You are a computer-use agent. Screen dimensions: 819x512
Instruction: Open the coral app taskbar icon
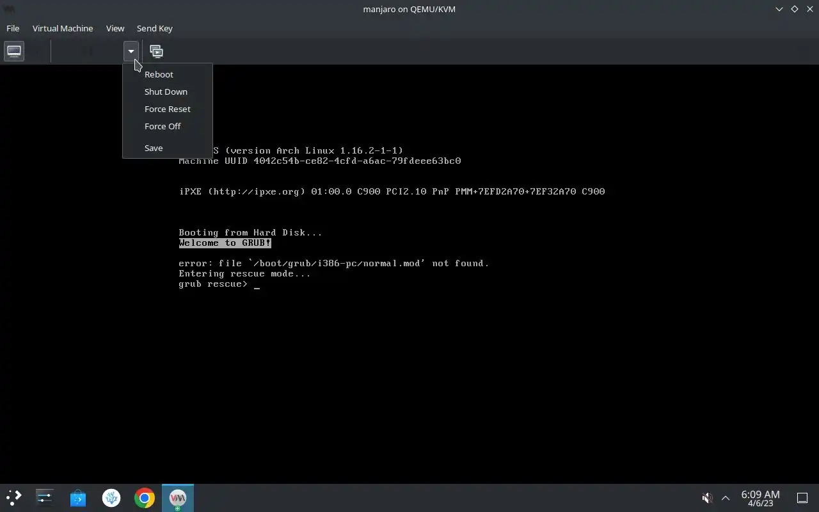tap(111, 497)
